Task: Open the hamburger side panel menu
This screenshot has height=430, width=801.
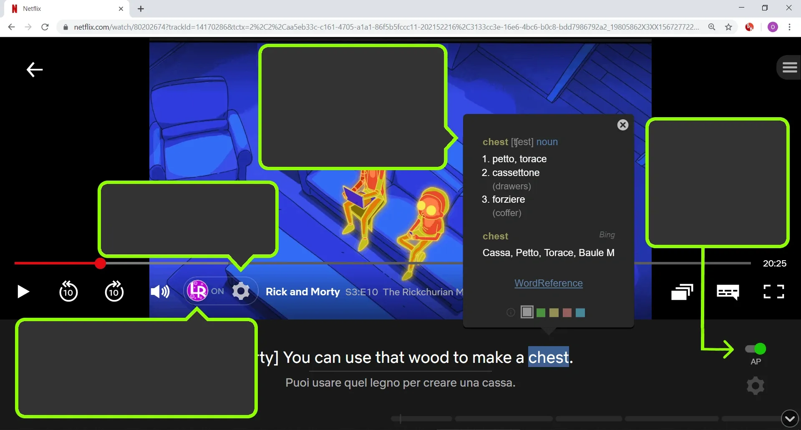Action: [x=789, y=67]
